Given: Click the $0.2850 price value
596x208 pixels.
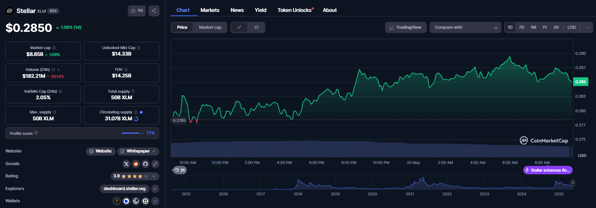Looking at the screenshot, I should (x=29, y=28).
